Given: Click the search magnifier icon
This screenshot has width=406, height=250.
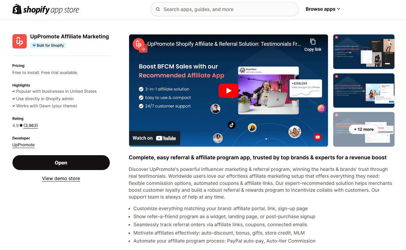Looking at the screenshot, I should click(158, 10).
